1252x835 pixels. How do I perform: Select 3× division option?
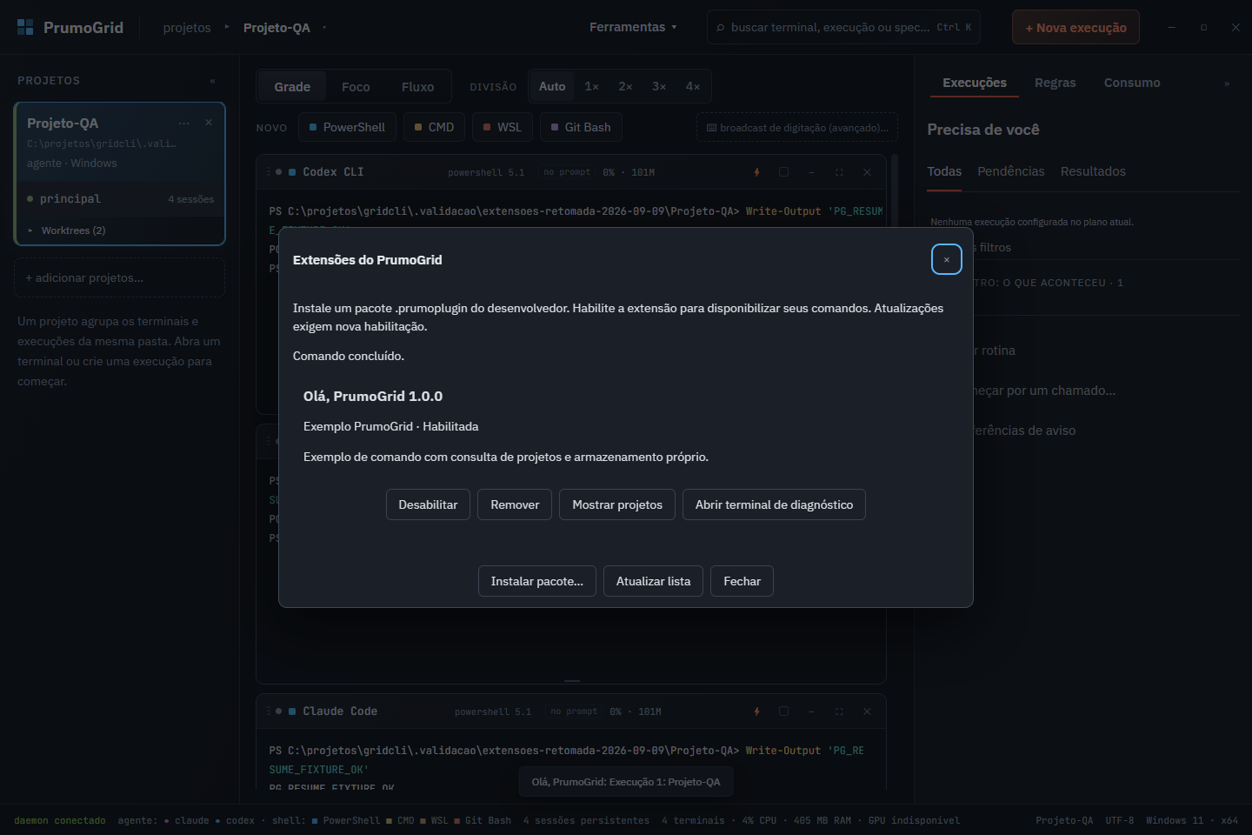[x=659, y=86]
